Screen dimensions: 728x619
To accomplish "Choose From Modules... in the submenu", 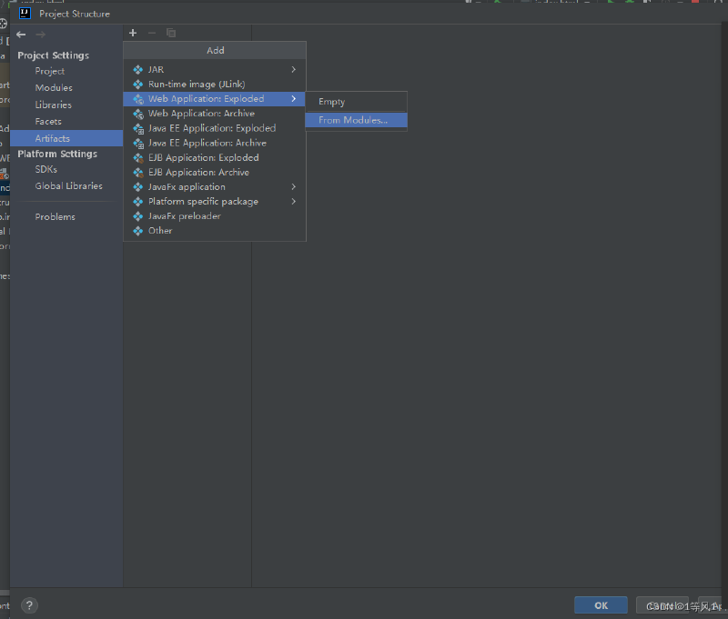I will tap(356, 120).
